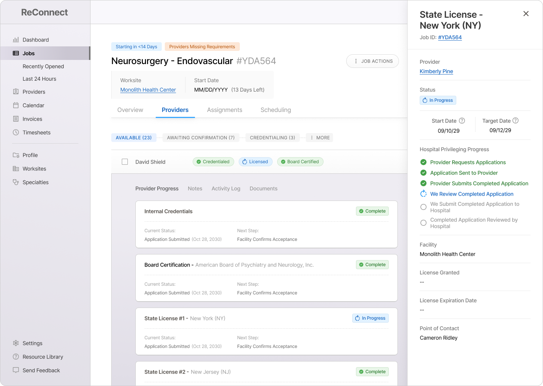Screen dimensions: 543x386
Task: Click the Calendar icon in sidebar
Action: 16,105
